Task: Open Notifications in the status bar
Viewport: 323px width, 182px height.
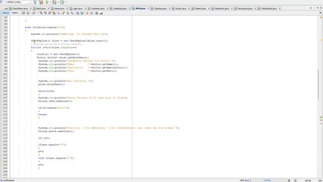Action: tap(8, 180)
